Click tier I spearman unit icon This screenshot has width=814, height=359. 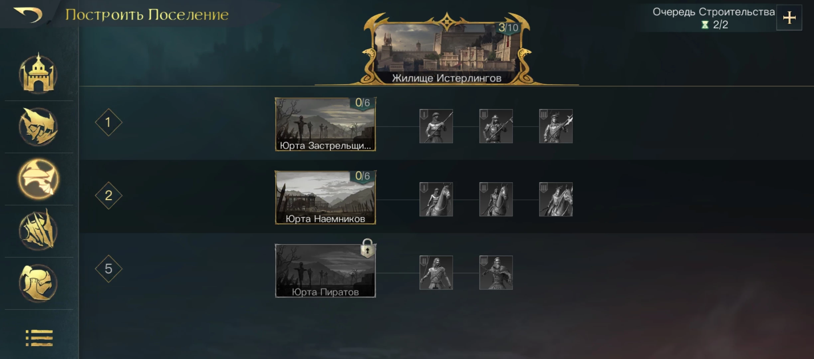(x=436, y=126)
